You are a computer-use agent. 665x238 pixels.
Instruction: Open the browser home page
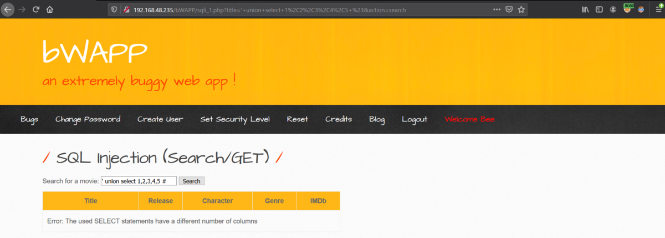[50, 9]
